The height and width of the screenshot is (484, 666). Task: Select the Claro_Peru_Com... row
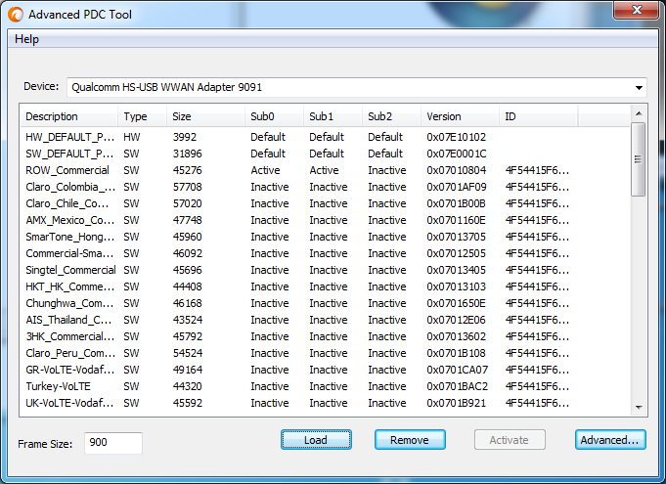pos(325,353)
